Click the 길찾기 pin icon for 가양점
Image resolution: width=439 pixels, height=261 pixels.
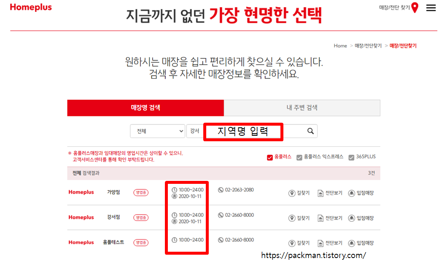292,193
